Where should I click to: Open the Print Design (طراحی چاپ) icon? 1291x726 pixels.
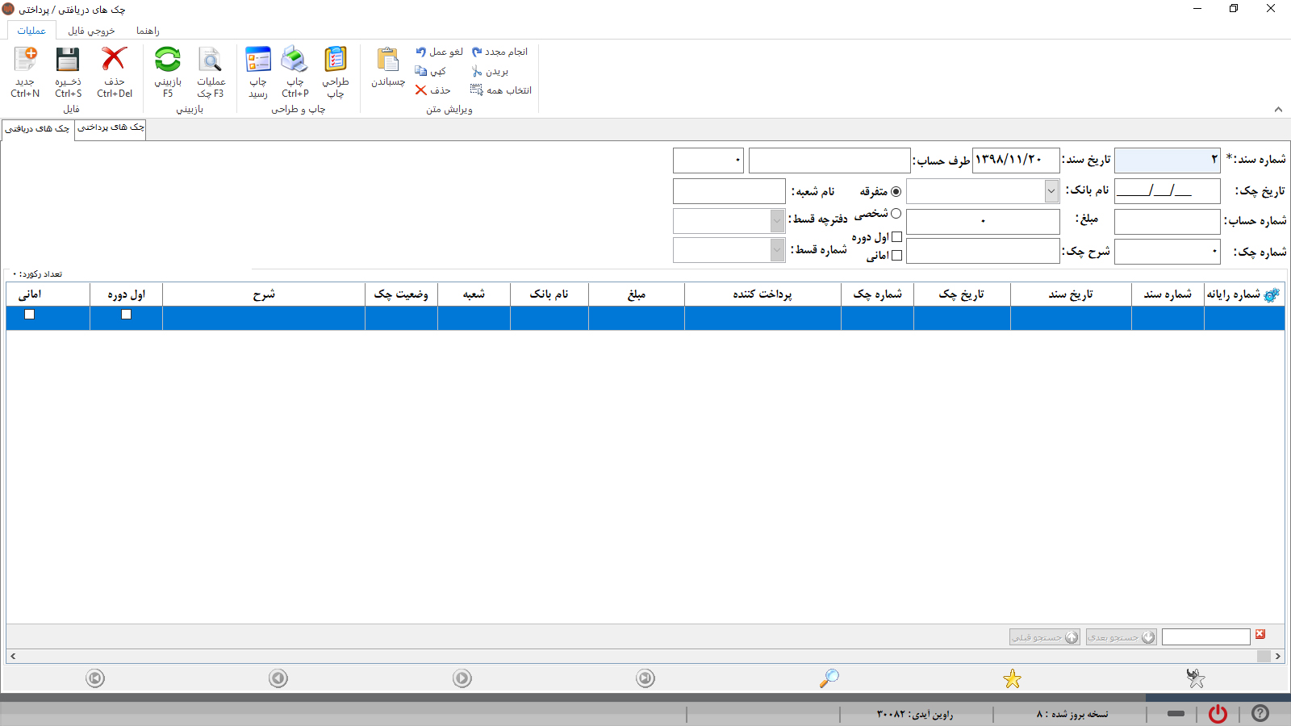(336, 61)
